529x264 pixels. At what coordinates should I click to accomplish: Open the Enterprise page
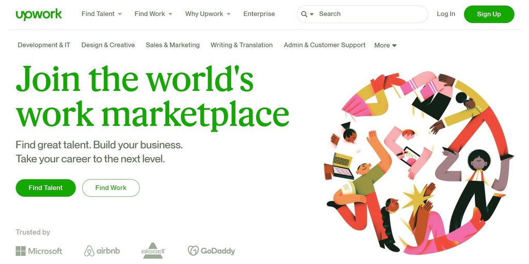tap(259, 14)
